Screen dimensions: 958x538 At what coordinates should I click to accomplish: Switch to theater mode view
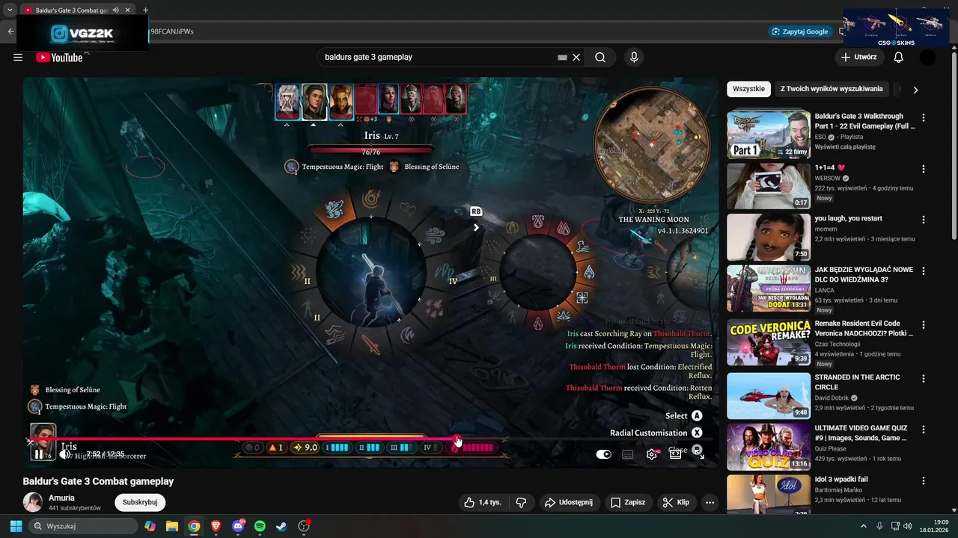(x=675, y=454)
